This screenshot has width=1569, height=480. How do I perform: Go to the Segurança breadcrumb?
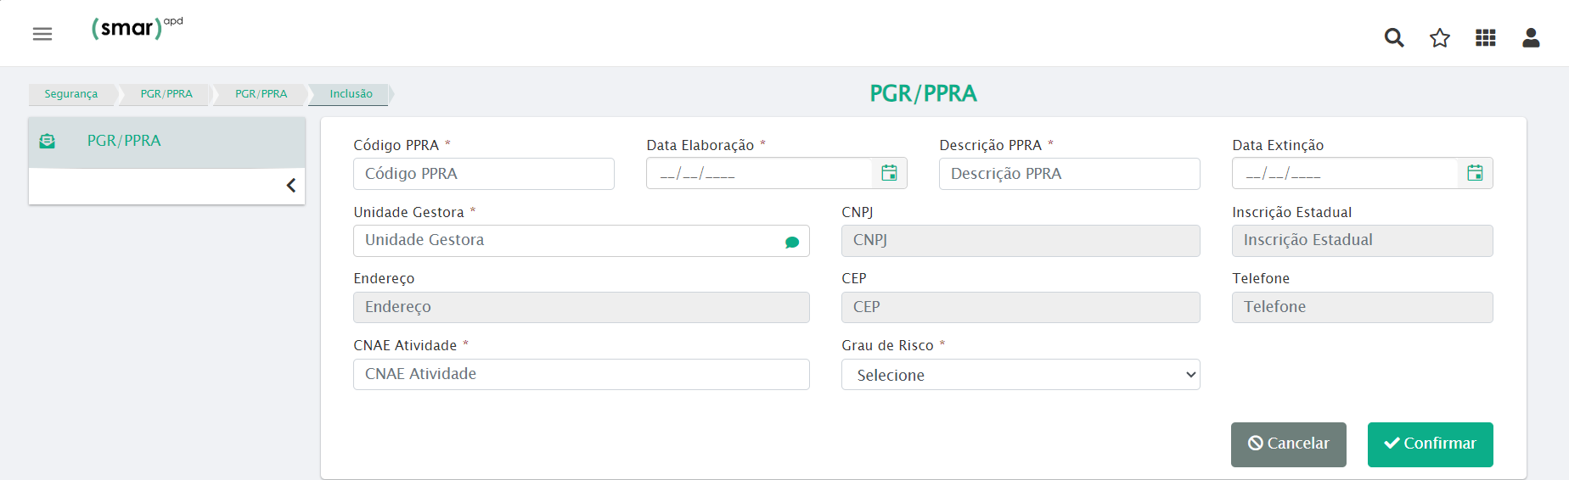pos(71,94)
